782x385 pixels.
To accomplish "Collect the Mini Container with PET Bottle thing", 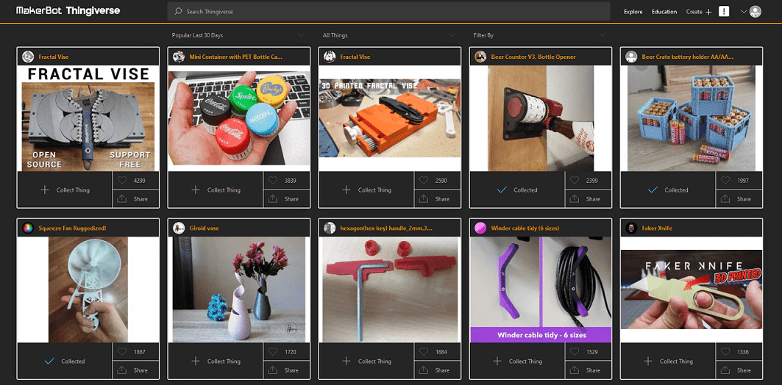I will click(216, 190).
